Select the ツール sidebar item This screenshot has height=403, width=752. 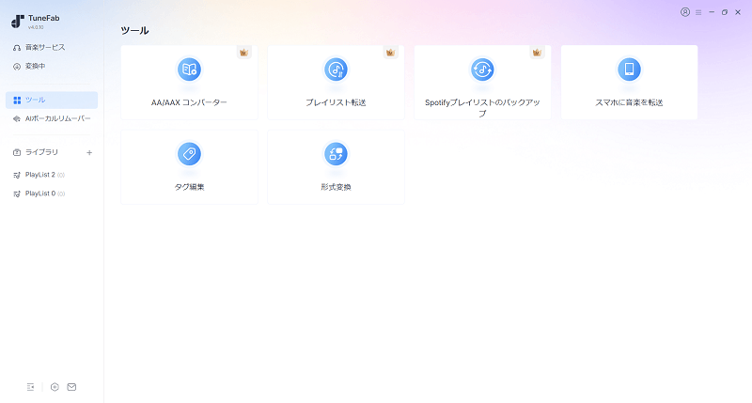(x=52, y=100)
